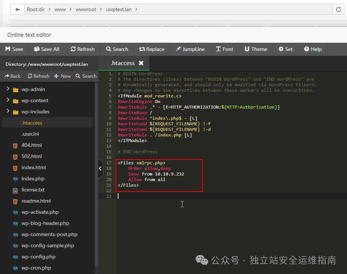
Task: Click the folder icon of wp-content
Action: click(16, 101)
